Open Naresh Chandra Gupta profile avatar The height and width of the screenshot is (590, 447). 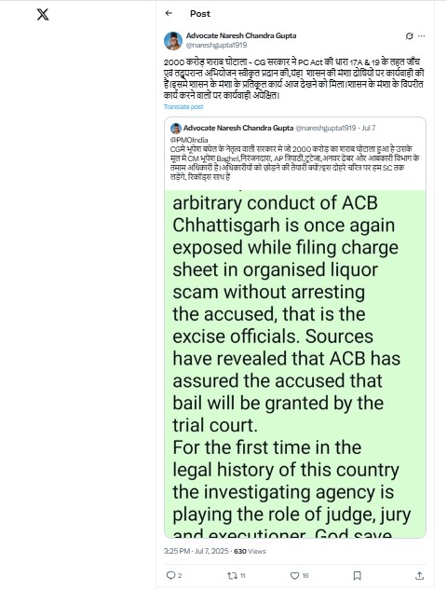point(173,41)
